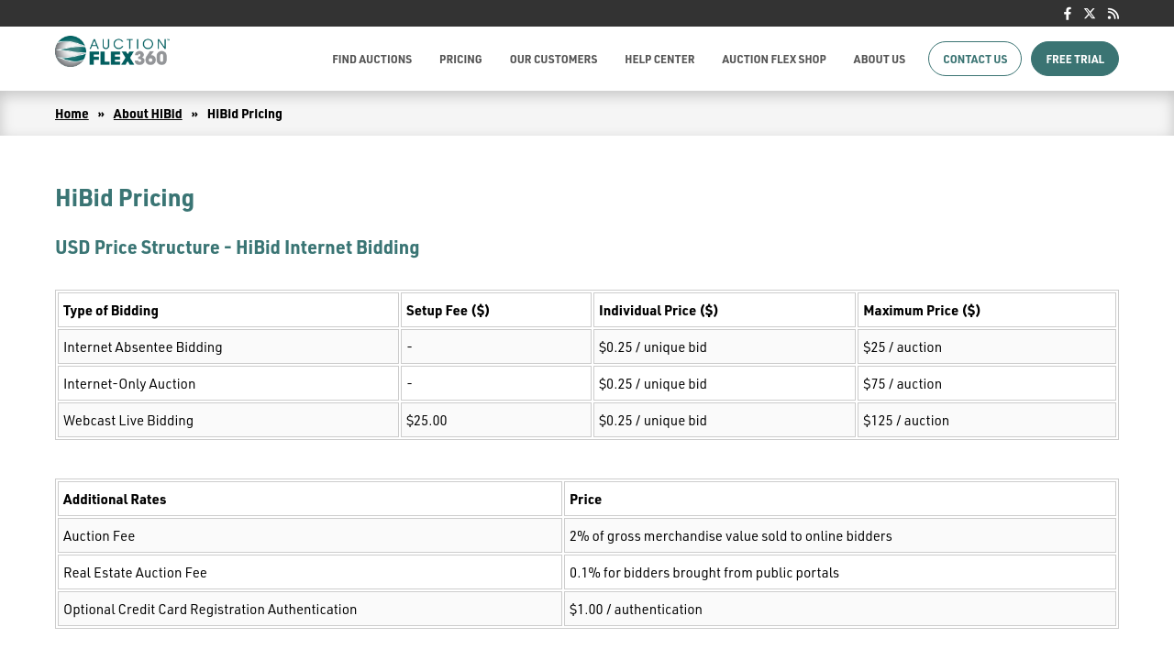1174x660 pixels.
Task: Click the HiBid Pricing page heading
Action: (125, 198)
